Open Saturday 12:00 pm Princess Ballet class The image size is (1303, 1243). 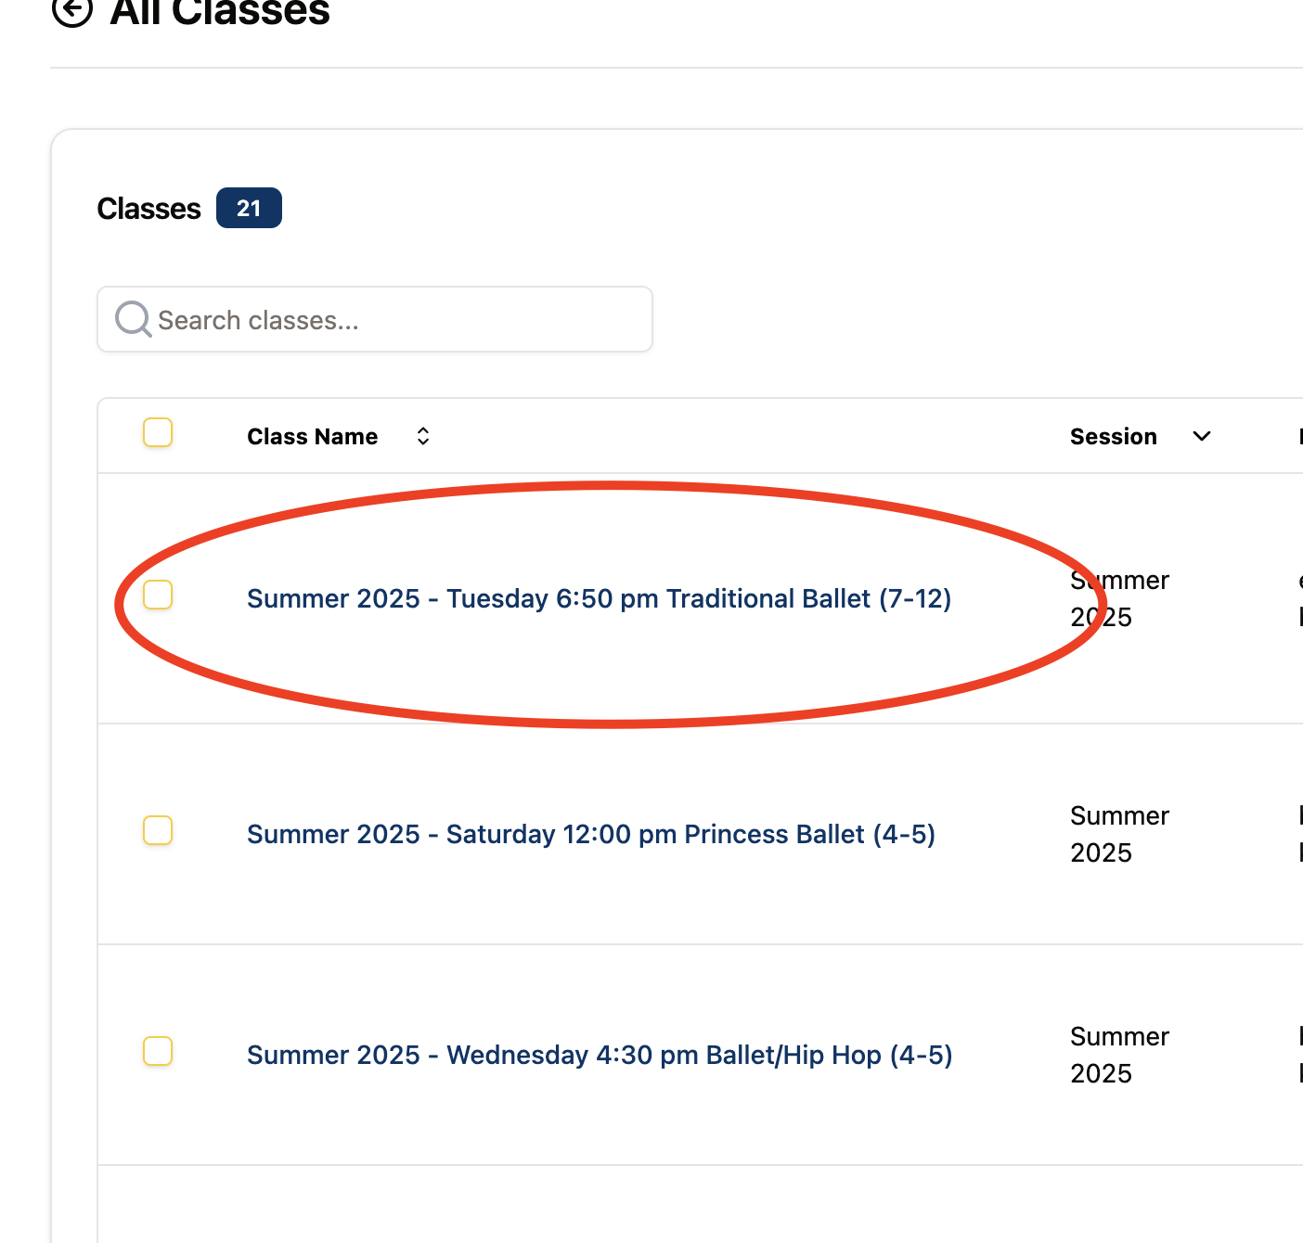pos(591,834)
